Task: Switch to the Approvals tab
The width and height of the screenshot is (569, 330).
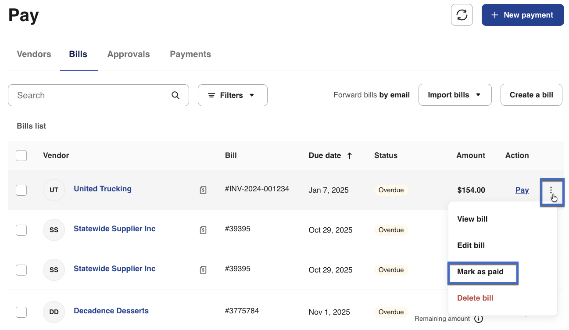Action: click(129, 54)
